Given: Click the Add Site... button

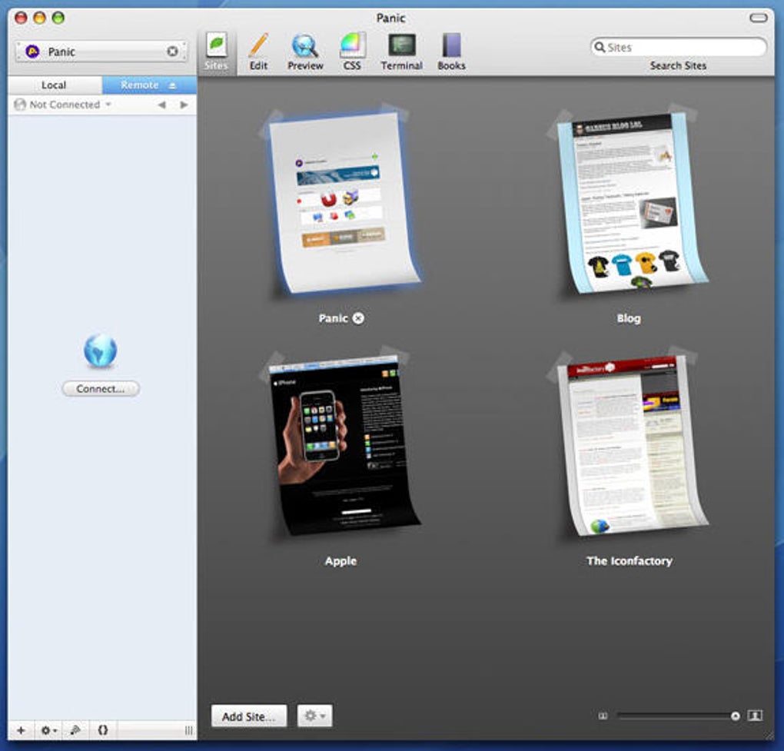Looking at the screenshot, I should click(248, 716).
